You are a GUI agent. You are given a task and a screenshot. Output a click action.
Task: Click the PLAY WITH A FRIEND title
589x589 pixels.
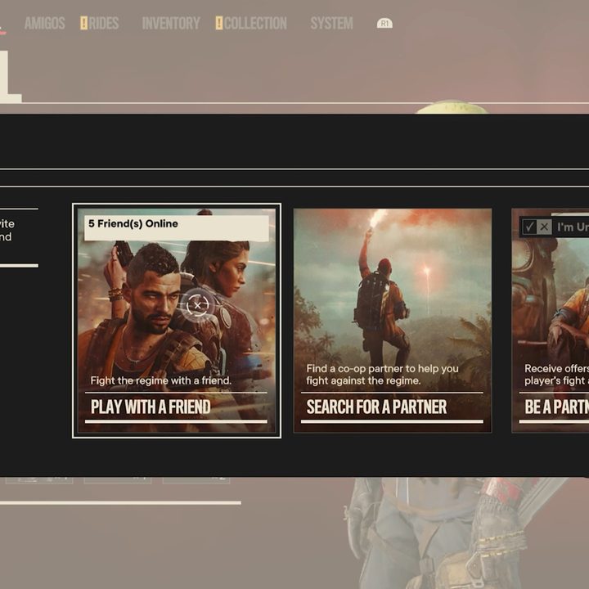pos(151,407)
